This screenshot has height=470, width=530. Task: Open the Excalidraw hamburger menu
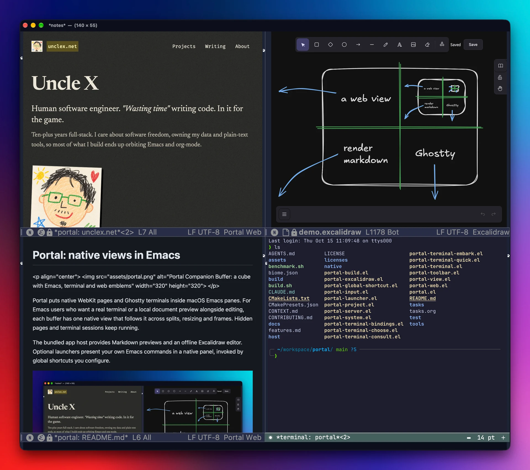[x=284, y=214]
